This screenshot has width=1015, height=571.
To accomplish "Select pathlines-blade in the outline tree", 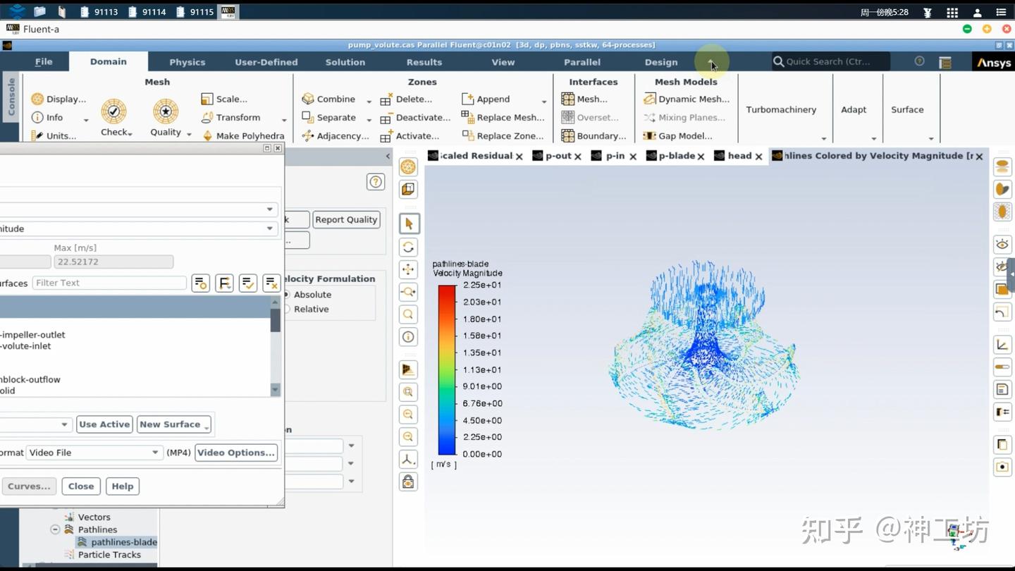I will coord(123,542).
